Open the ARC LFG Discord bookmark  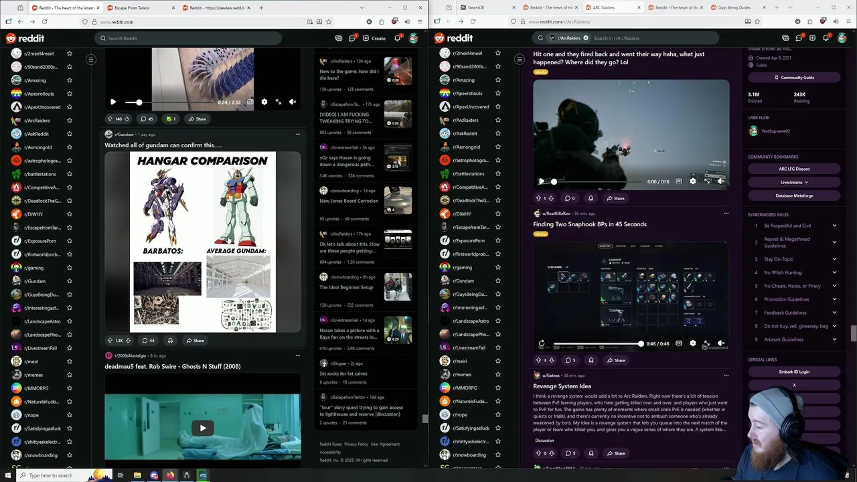[794, 169]
